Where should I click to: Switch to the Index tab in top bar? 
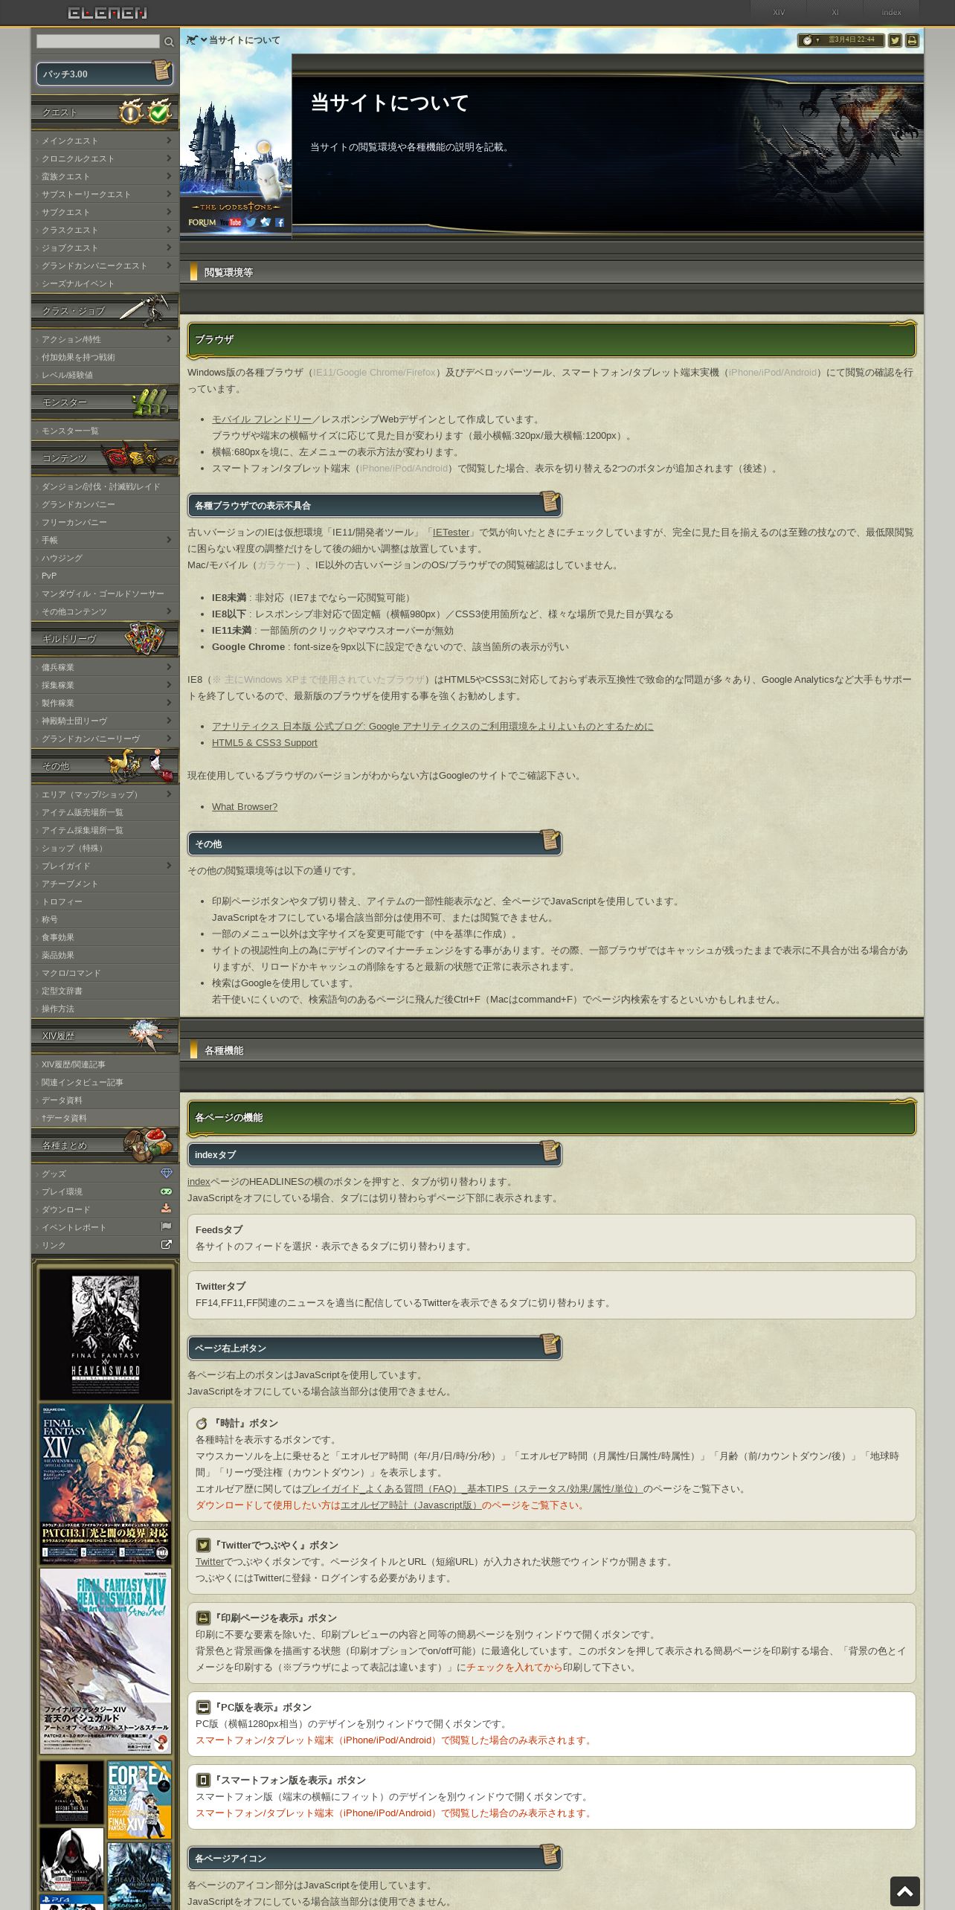tap(891, 13)
